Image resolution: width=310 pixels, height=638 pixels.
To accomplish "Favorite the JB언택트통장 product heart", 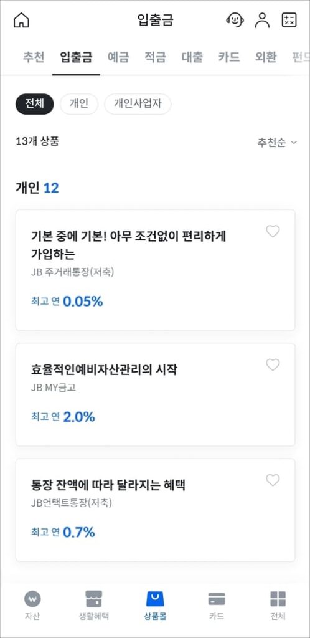I will pyautogui.click(x=273, y=480).
